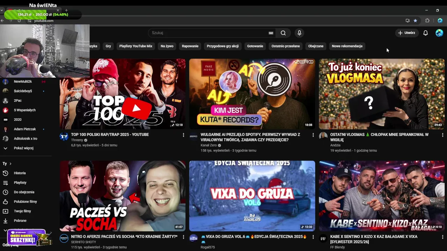Open the notifications bell
The height and width of the screenshot is (251, 447).
[425, 33]
